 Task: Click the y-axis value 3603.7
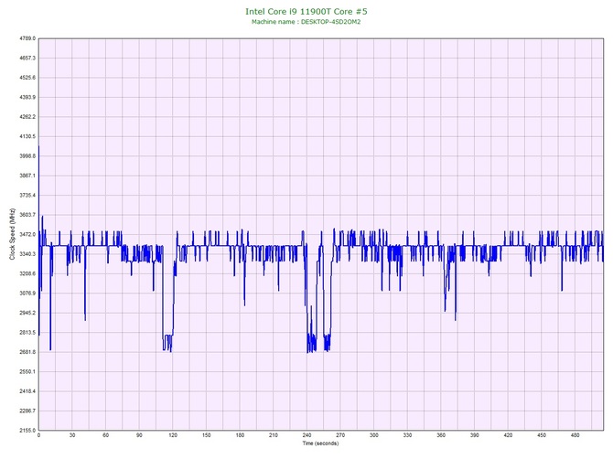27,215
